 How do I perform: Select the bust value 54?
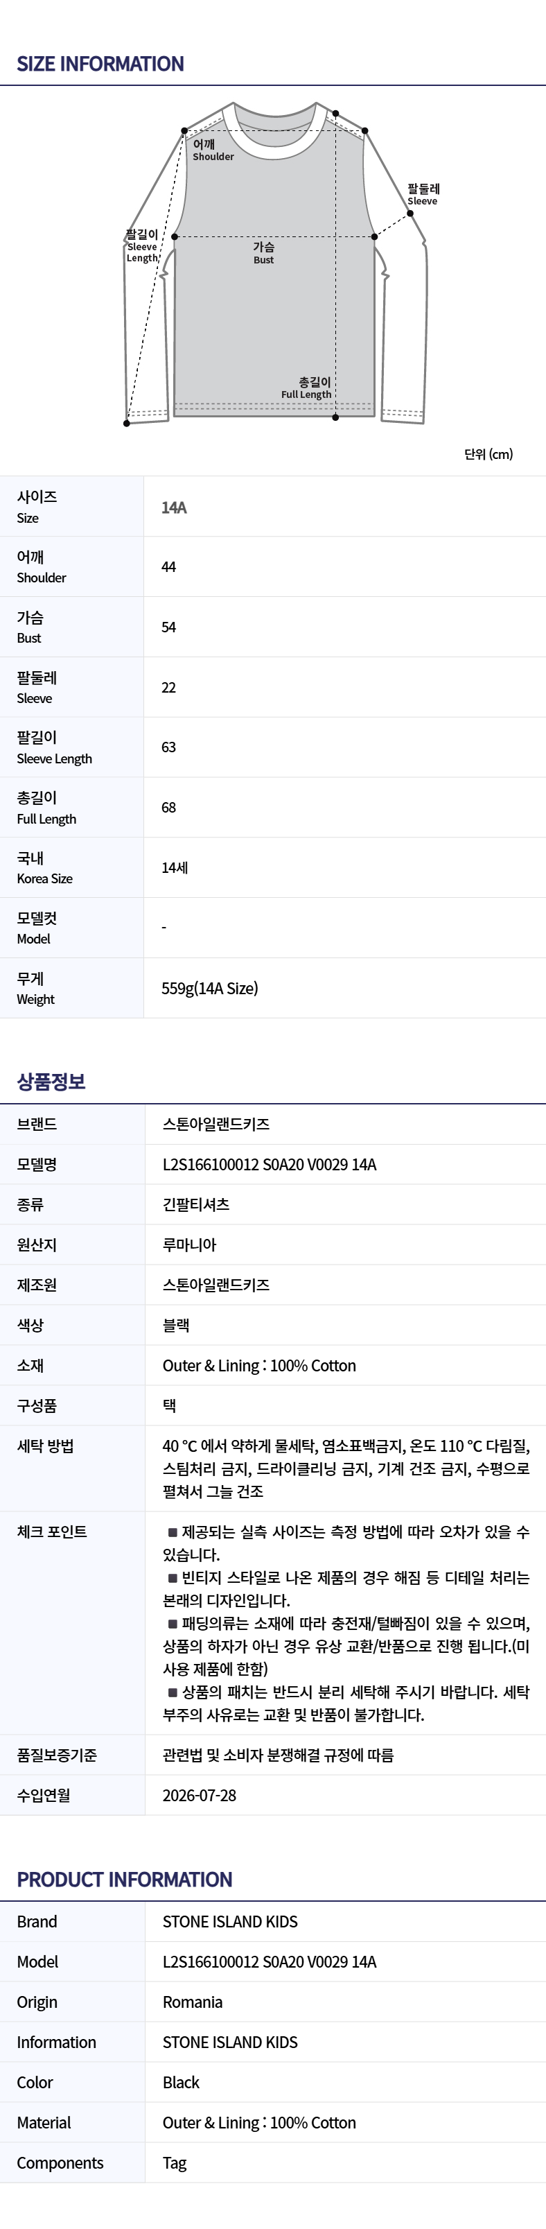pos(169,627)
